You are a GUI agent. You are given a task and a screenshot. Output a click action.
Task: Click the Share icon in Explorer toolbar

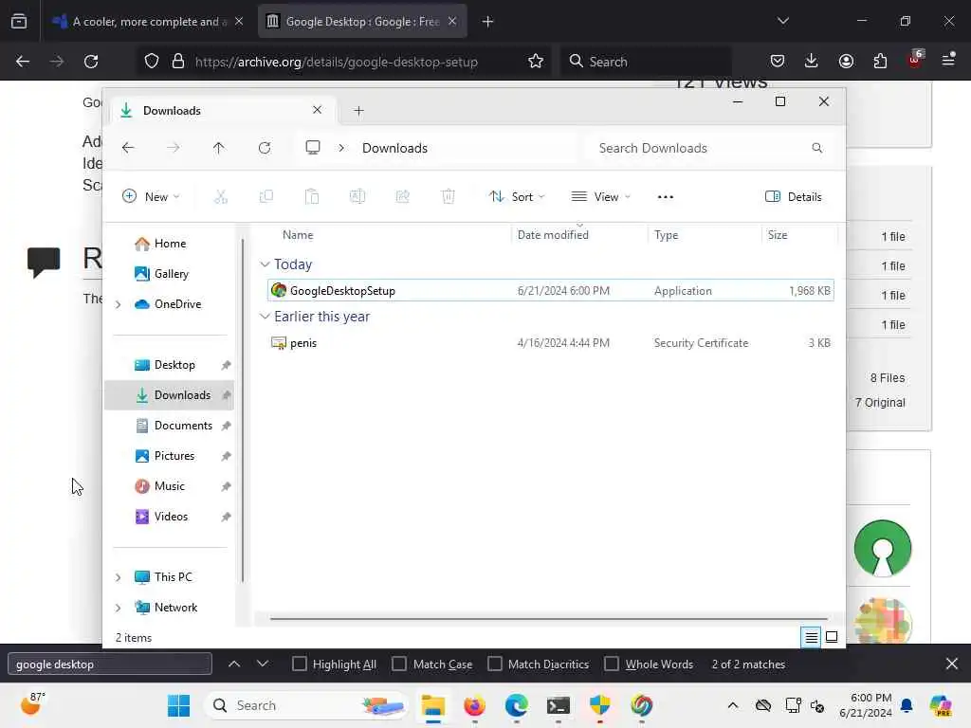(x=402, y=197)
